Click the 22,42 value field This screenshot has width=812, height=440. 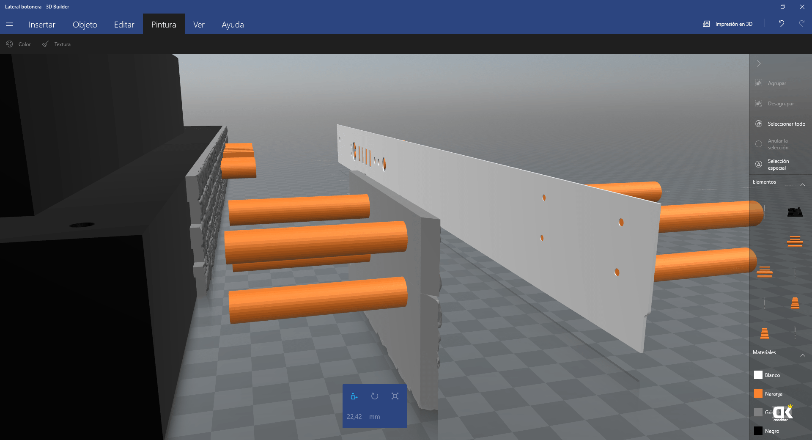(354, 417)
